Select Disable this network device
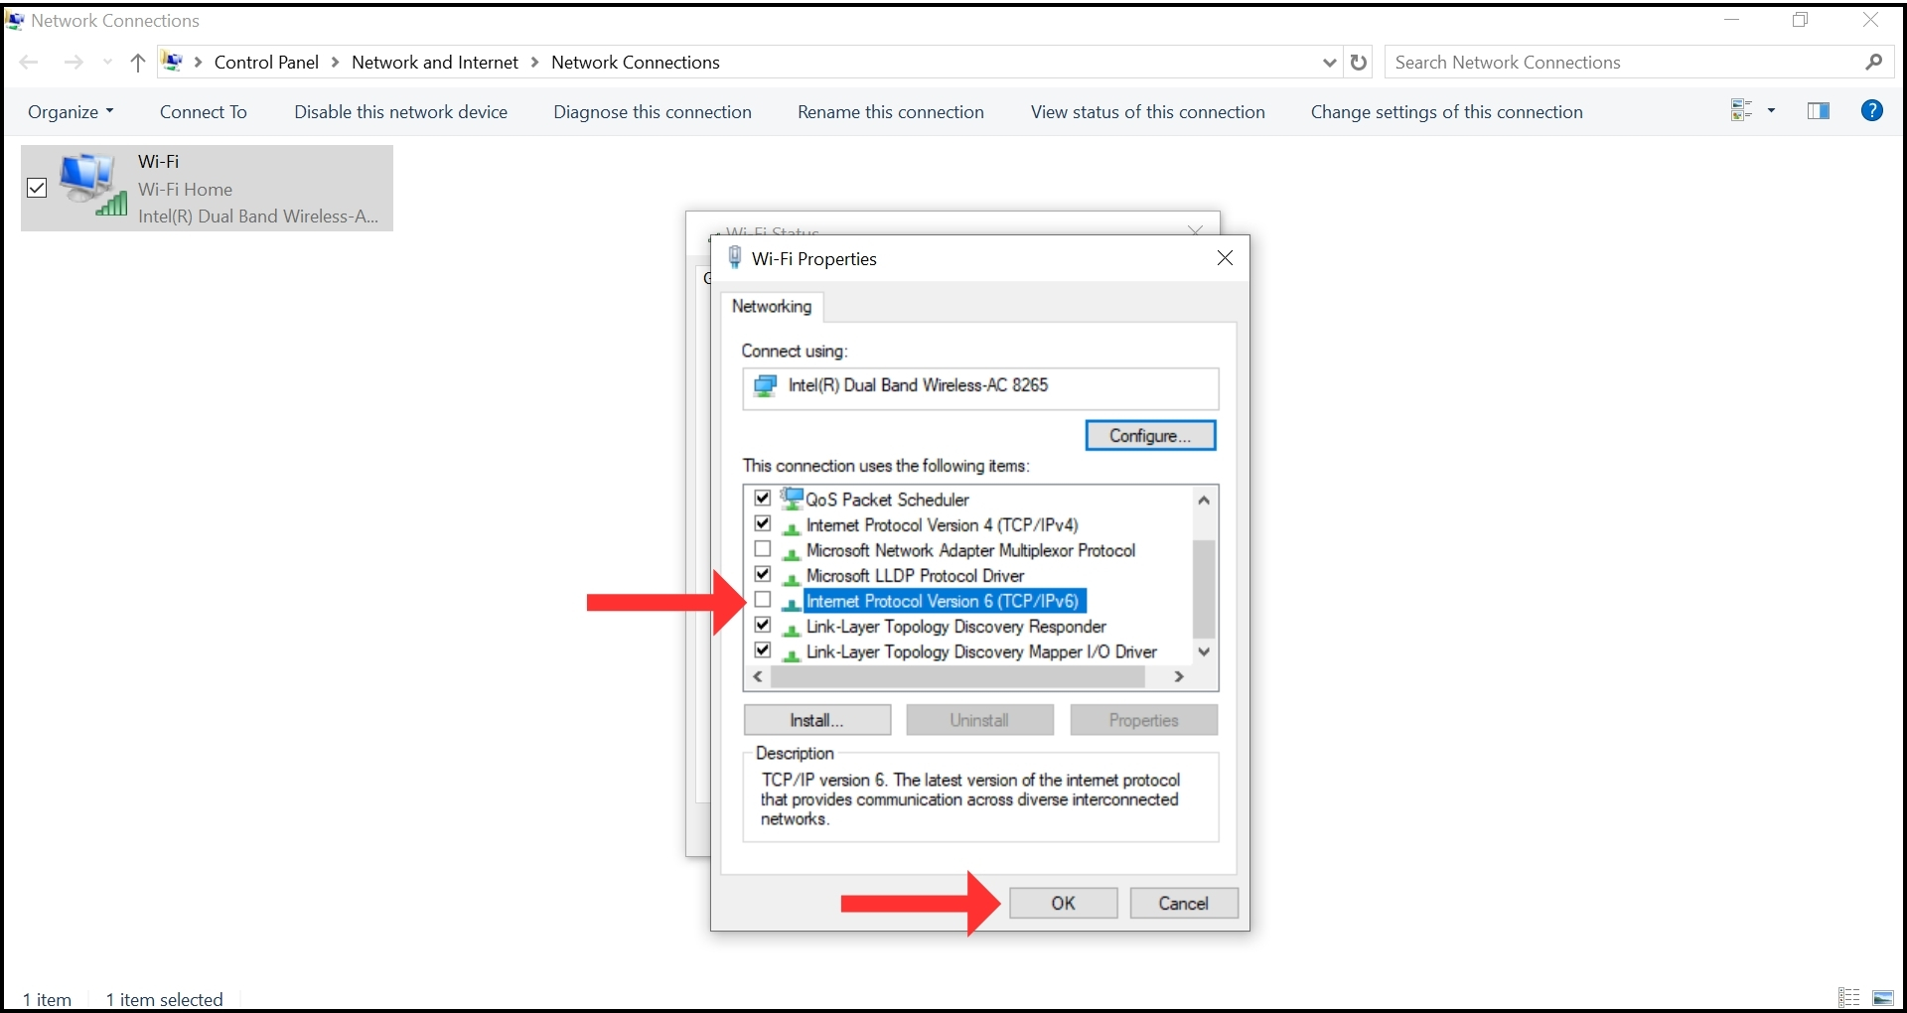The height and width of the screenshot is (1013, 1907). (400, 112)
